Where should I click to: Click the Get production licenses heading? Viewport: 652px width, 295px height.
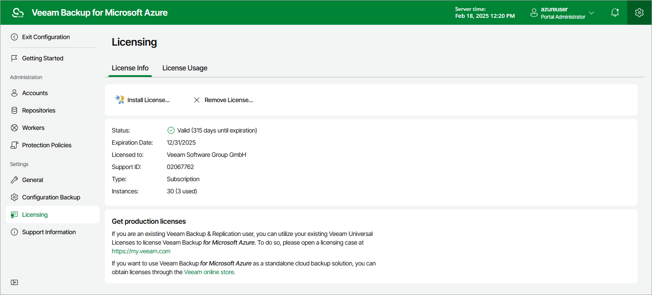tap(149, 222)
